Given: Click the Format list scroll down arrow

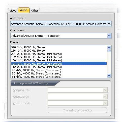Looking at the screenshot, I should [109, 76].
